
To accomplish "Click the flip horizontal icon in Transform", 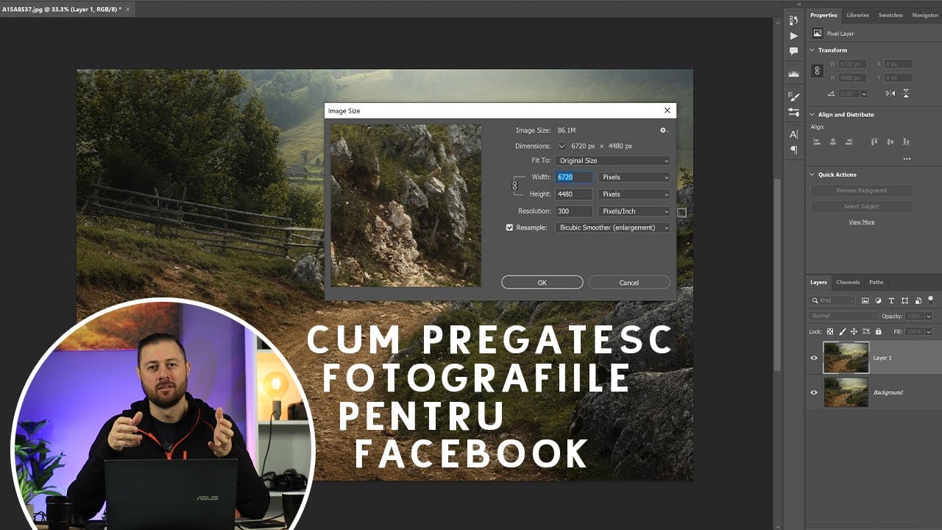I will [x=890, y=93].
